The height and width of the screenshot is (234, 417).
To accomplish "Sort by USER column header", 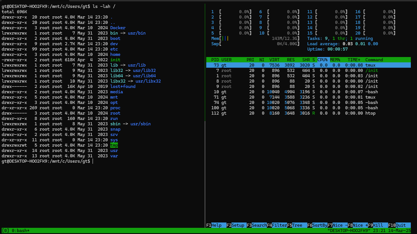I will tap(227, 60).
